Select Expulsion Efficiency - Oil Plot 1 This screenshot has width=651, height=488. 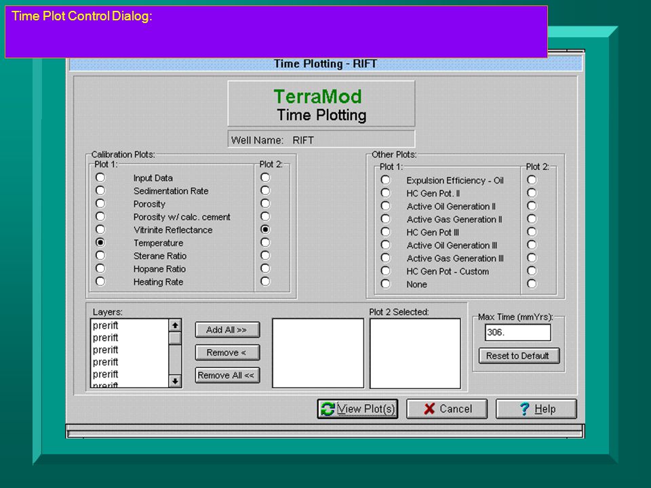click(386, 180)
